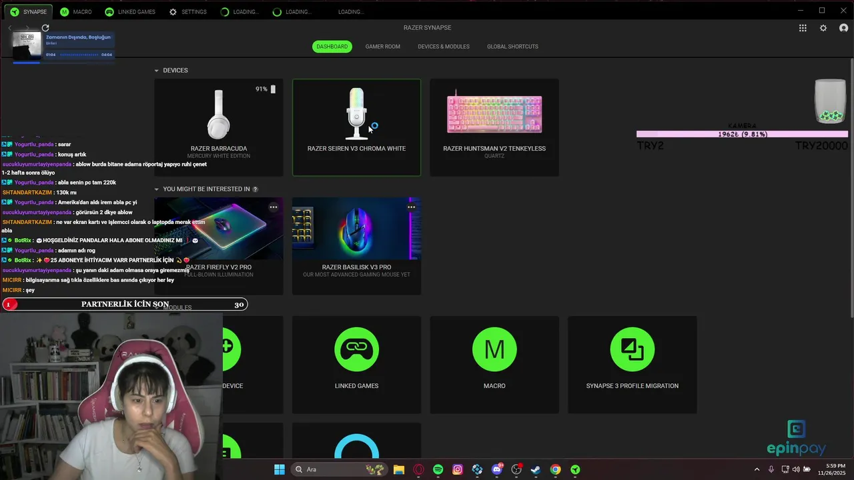This screenshot has width=854, height=480.
Task: Open Google Chrome from the taskbar
Action: pyautogui.click(x=555, y=469)
